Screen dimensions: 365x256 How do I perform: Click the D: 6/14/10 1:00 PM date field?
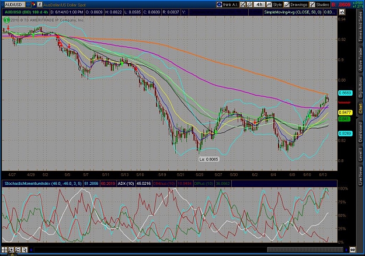click(x=67, y=12)
